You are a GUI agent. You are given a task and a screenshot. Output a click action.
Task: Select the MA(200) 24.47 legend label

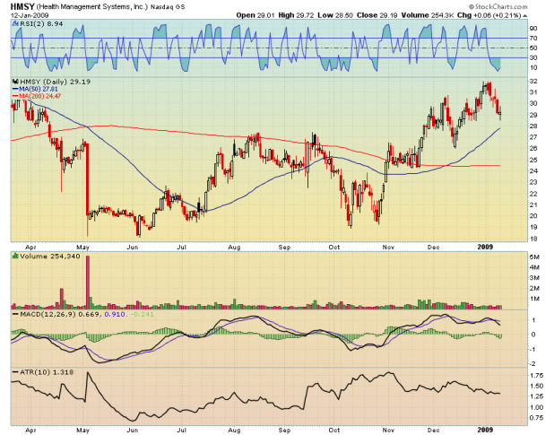[x=40, y=96]
